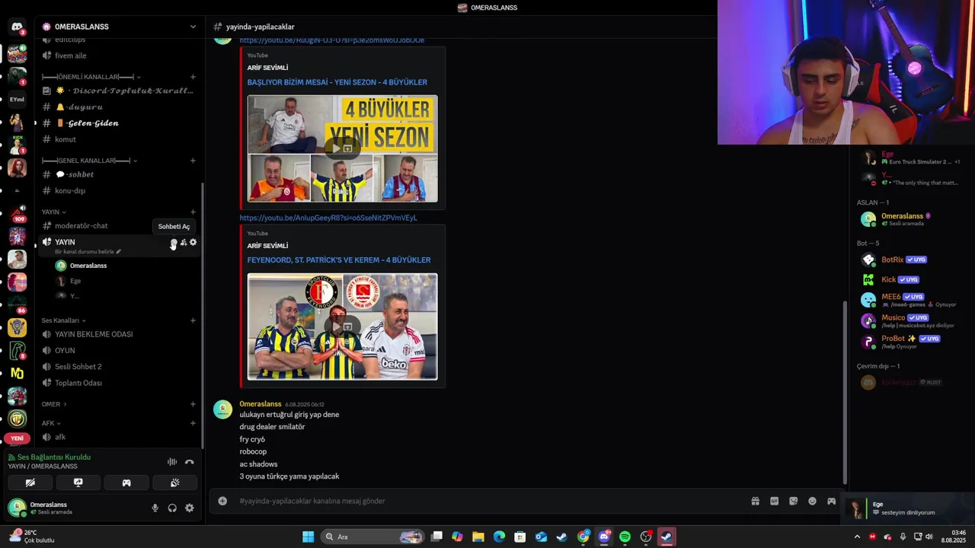Open File Explorer from the taskbar
Viewport: 975px width, 548px height.
[x=478, y=537]
